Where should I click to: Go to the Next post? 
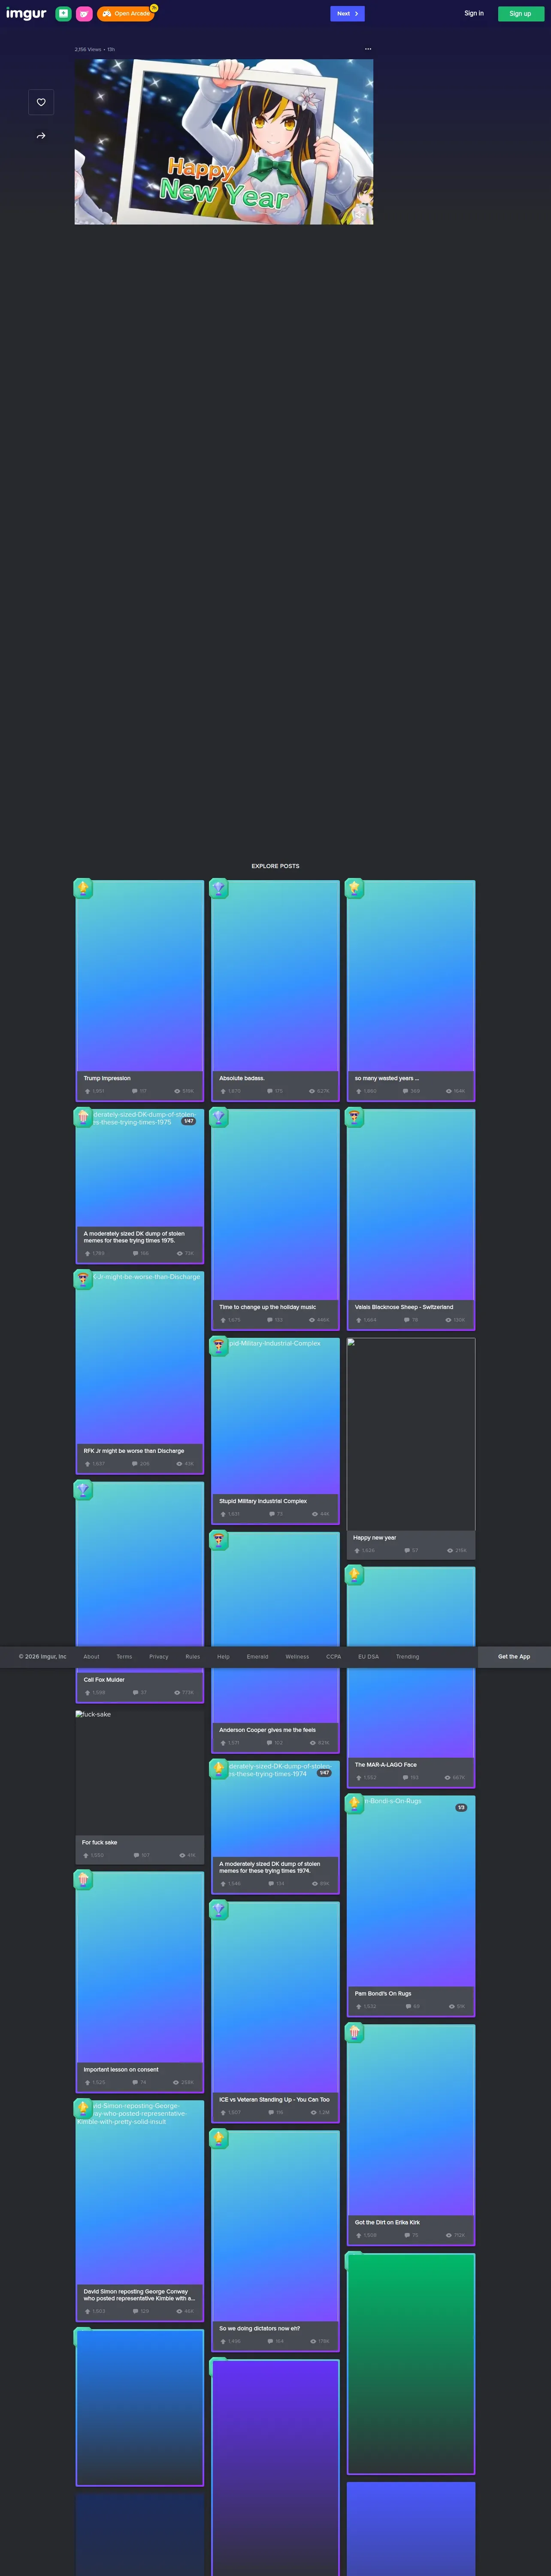point(347,14)
